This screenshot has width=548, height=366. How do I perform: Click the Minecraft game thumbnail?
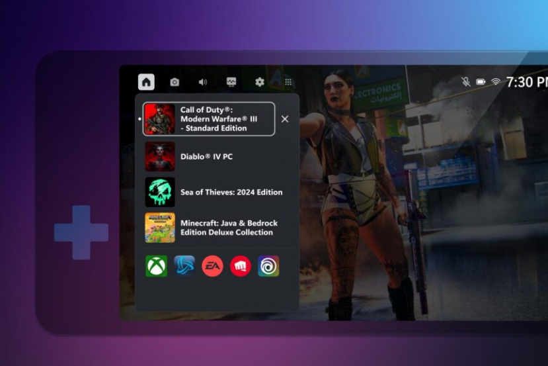coord(160,228)
